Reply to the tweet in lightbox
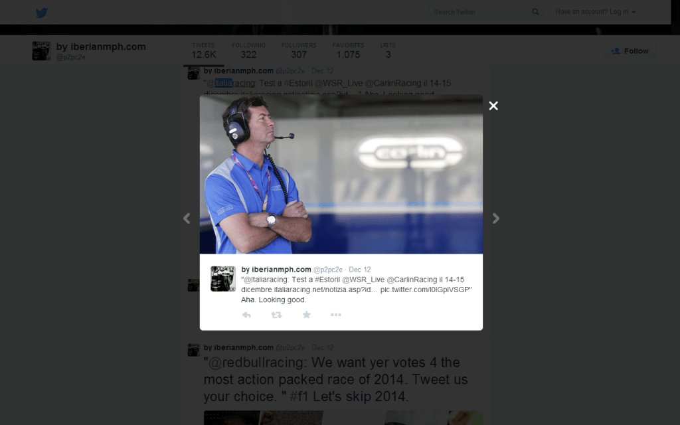This screenshot has height=425, width=680. (246, 315)
